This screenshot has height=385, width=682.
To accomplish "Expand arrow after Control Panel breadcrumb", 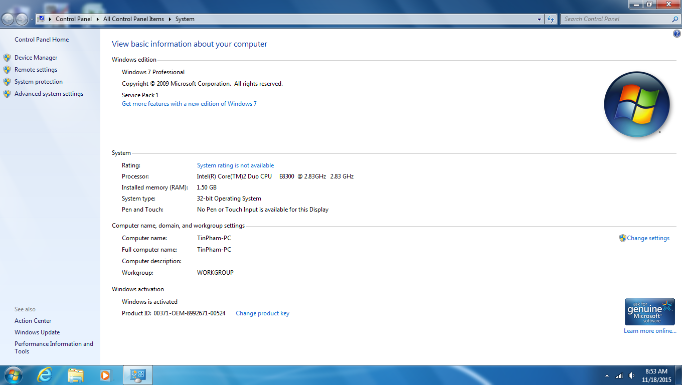I will [x=98, y=19].
